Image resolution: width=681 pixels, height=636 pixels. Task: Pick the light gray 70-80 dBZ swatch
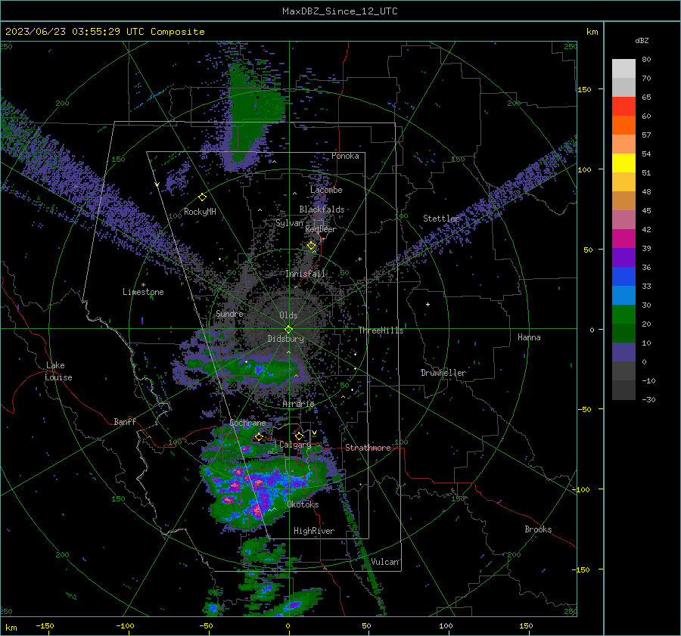(623, 69)
